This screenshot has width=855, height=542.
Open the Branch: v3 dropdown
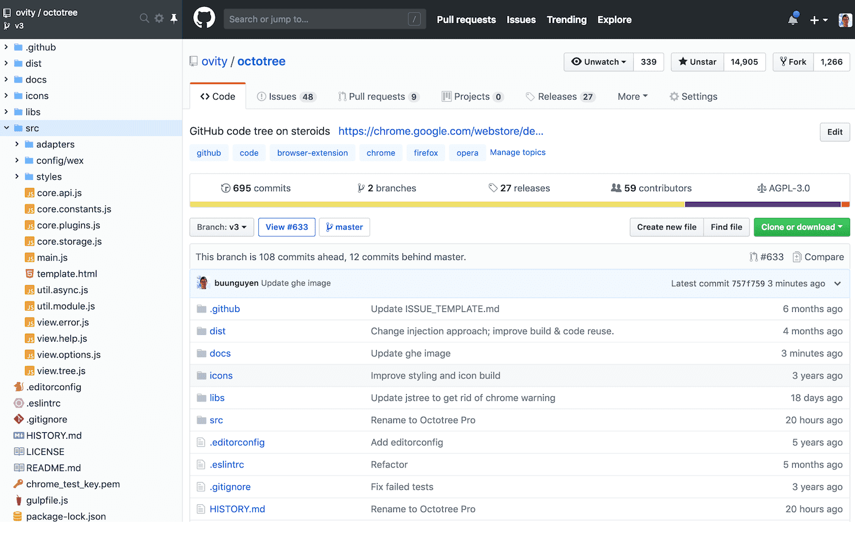pyautogui.click(x=222, y=227)
